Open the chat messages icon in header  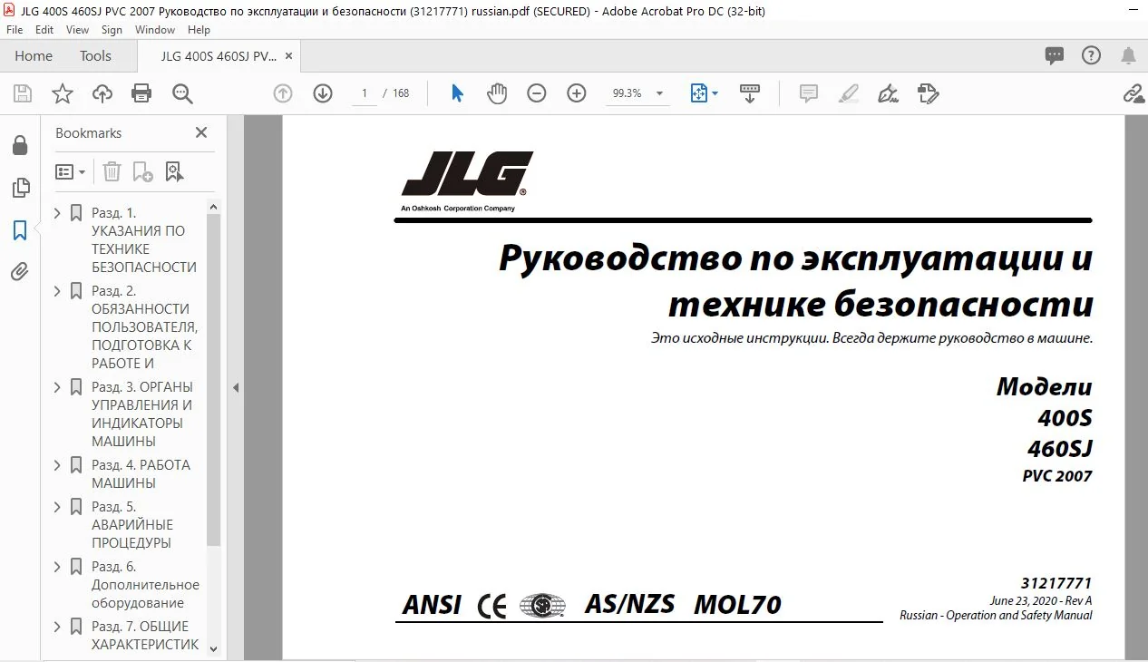click(1055, 56)
